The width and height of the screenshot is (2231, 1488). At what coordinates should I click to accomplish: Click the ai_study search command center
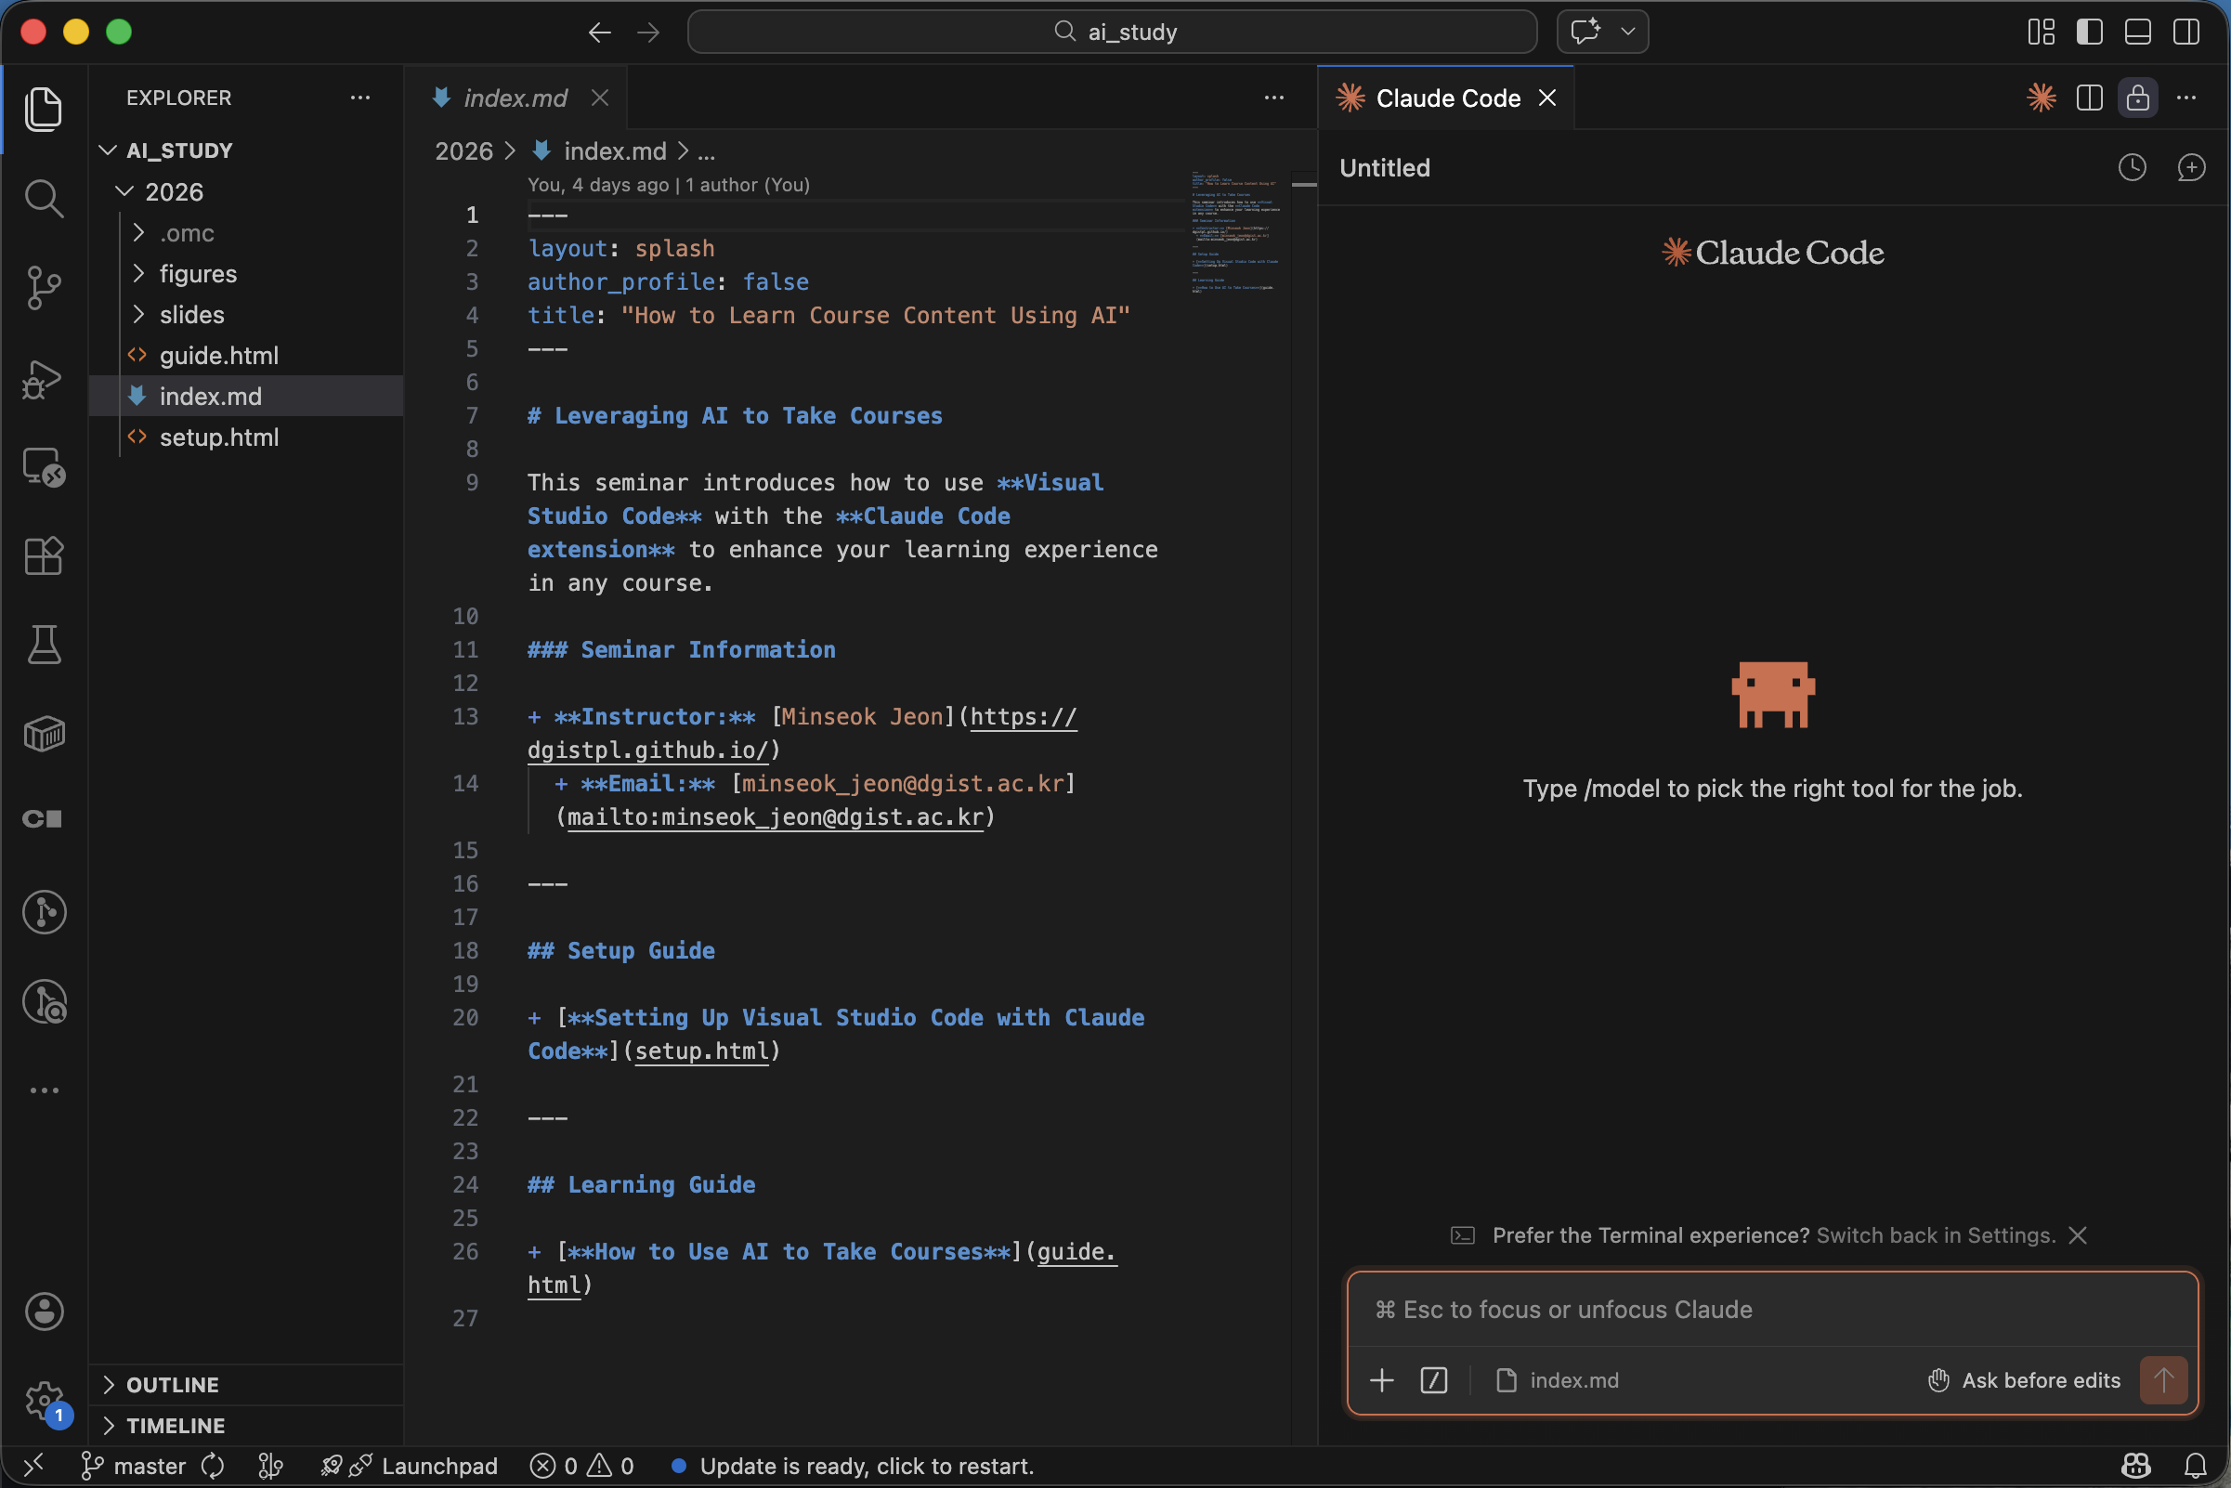pos(1112,32)
